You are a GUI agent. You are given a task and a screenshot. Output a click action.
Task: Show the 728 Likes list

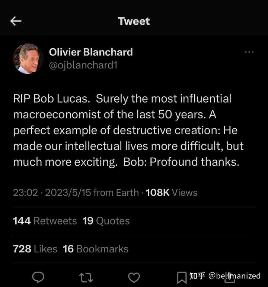[35, 249]
